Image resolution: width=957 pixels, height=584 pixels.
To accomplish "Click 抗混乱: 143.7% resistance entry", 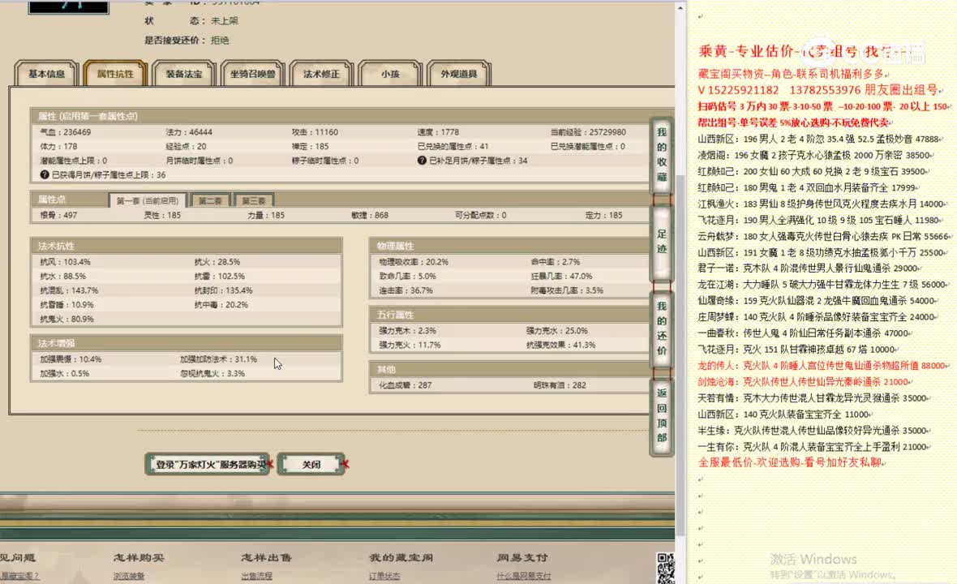I will [69, 290].
